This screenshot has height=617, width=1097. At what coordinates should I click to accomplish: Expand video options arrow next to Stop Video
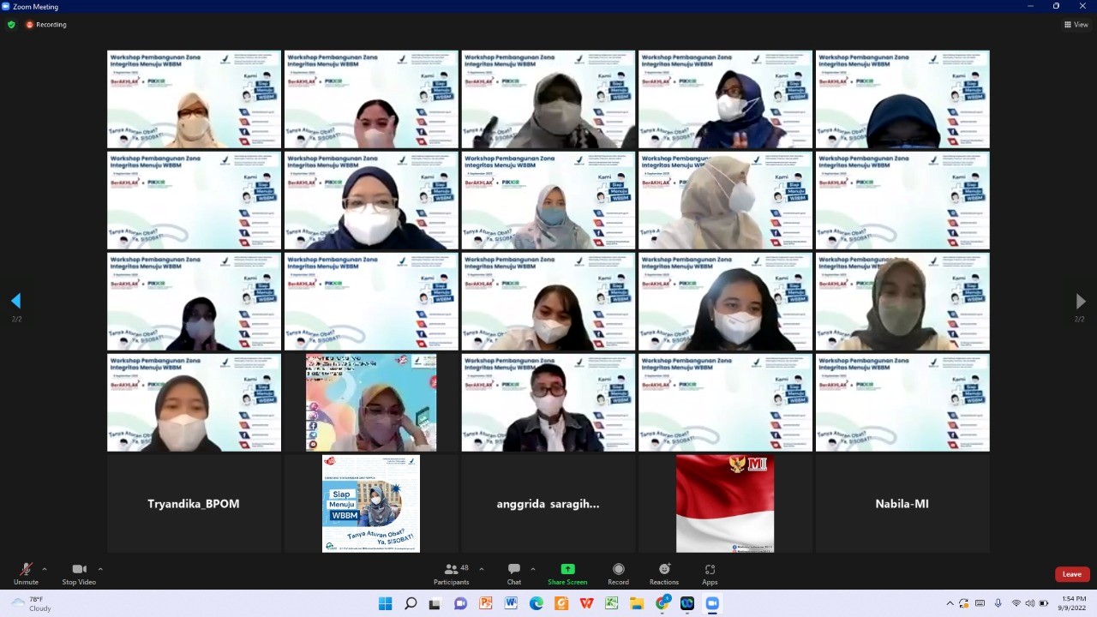(x=100, y=569)
